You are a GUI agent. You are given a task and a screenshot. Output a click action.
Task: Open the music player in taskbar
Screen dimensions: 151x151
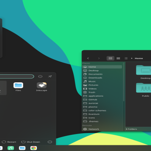pyautogui.click(x=11, y=148)
